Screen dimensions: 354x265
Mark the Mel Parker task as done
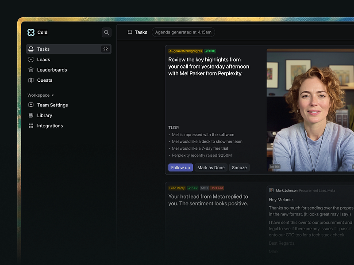pyautogui.click(x=211, y=168)
